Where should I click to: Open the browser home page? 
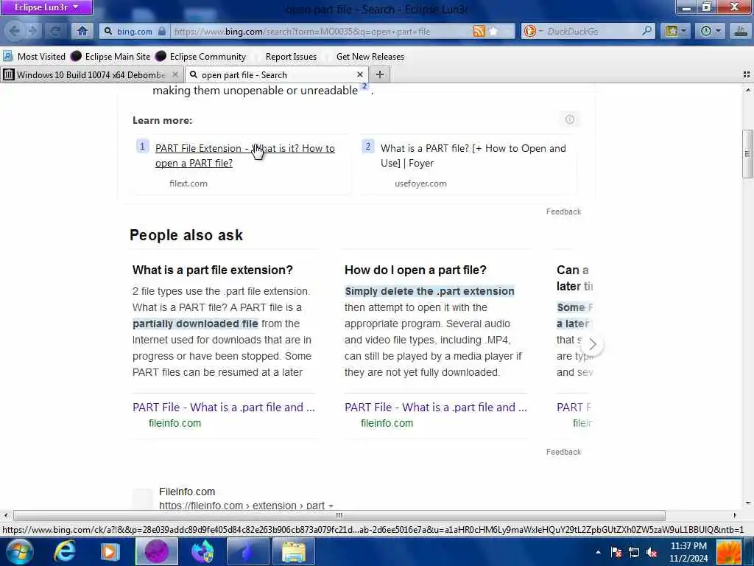coord(82,31)
